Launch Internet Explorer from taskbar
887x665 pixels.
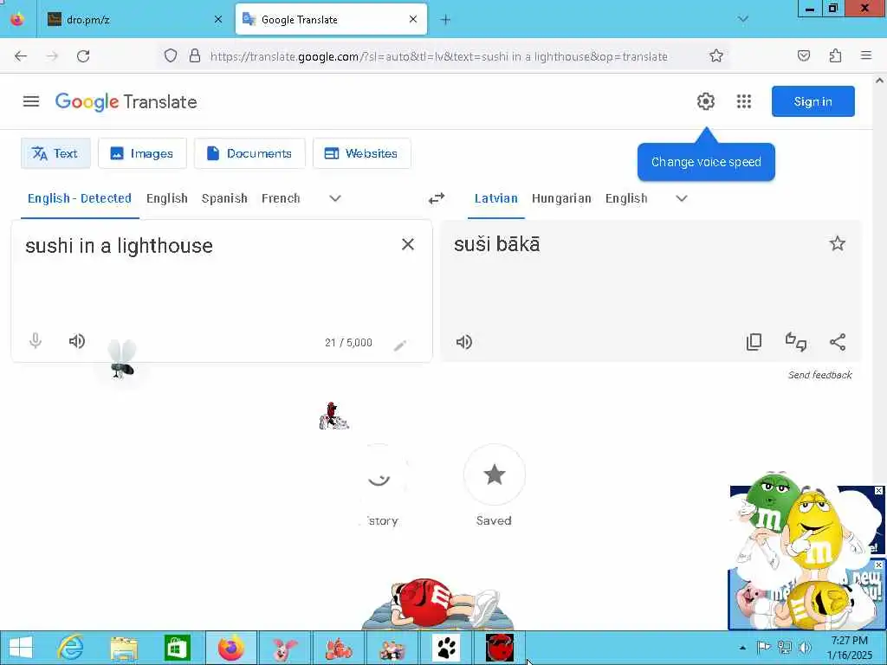[71, 648]
